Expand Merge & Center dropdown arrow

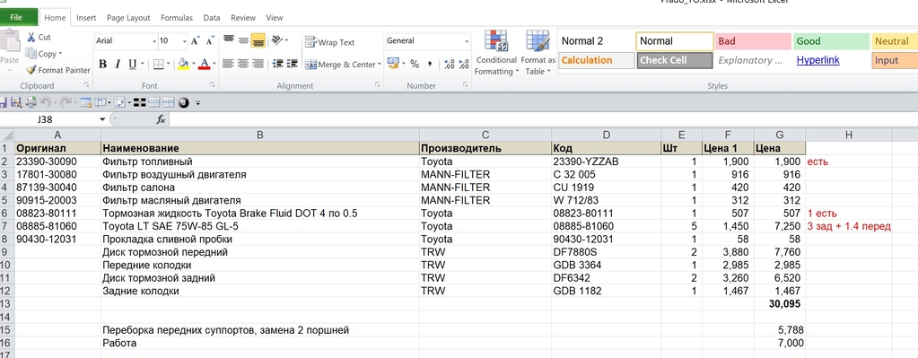tap(379, 65)
